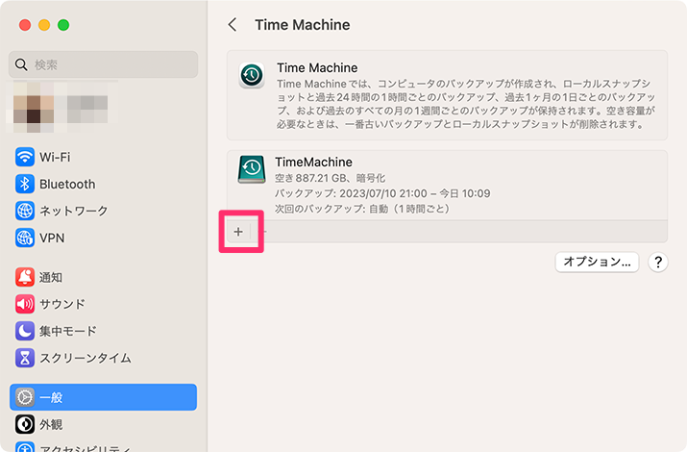Screen dimensions: 687x452
Task: Close the window with red button
Action: point(25,25)
